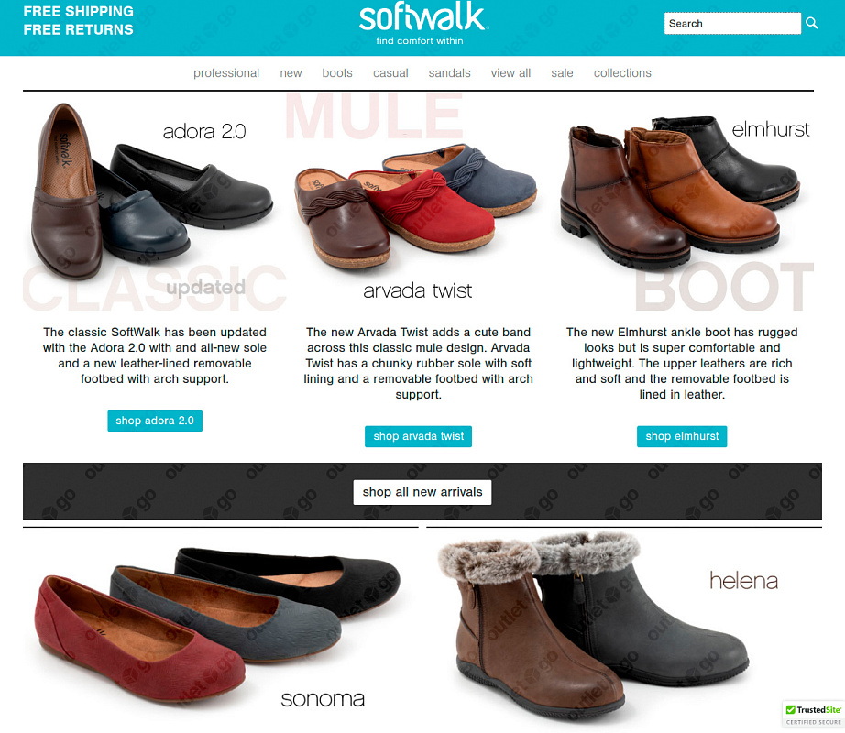845x733 pixels.
Task: Open the sale navigation item
Action: 562,73
